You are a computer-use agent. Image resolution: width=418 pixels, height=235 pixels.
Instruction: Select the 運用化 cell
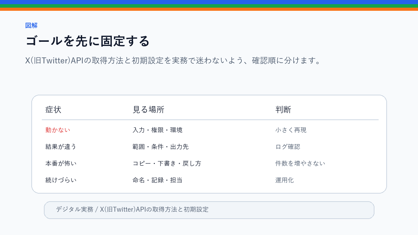pos(285,180)
